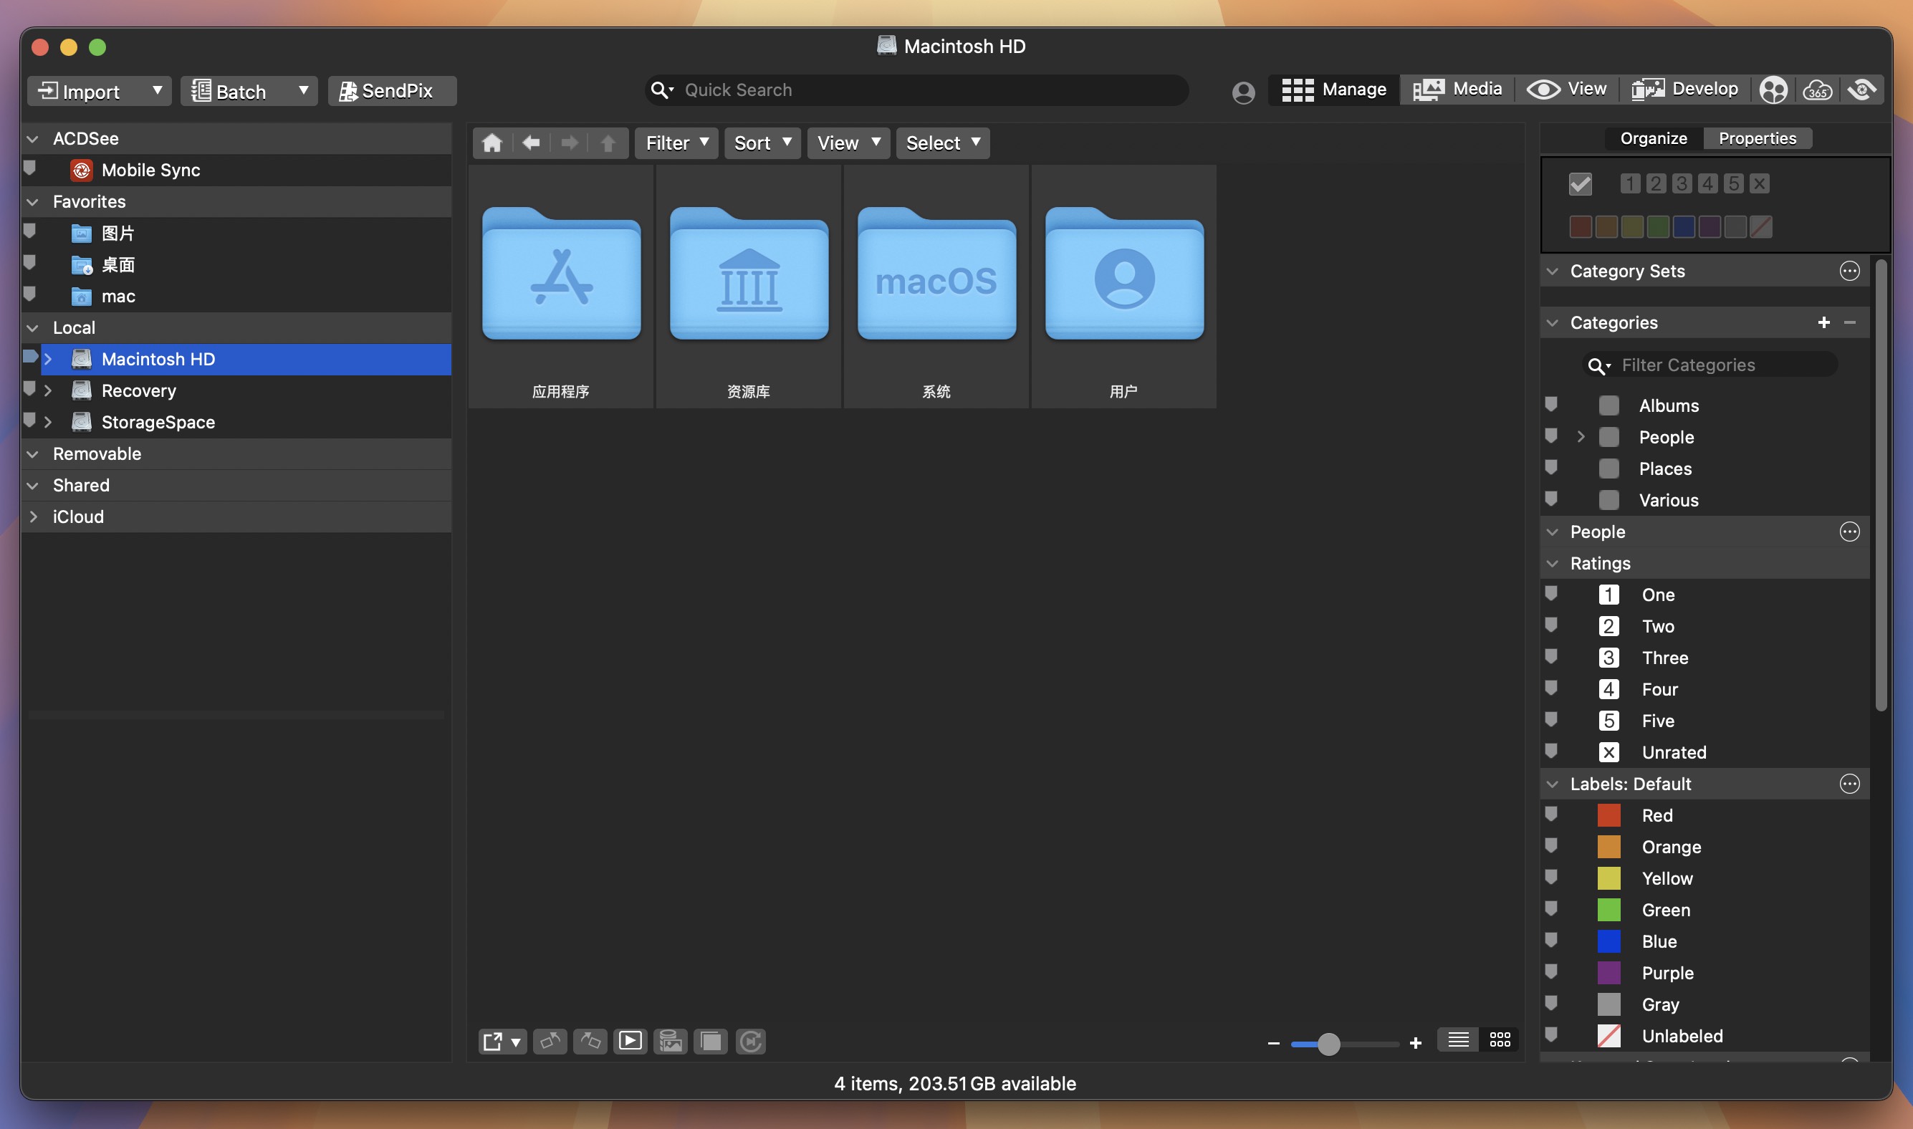Switch to Properties panel tab

[1758, 137]
